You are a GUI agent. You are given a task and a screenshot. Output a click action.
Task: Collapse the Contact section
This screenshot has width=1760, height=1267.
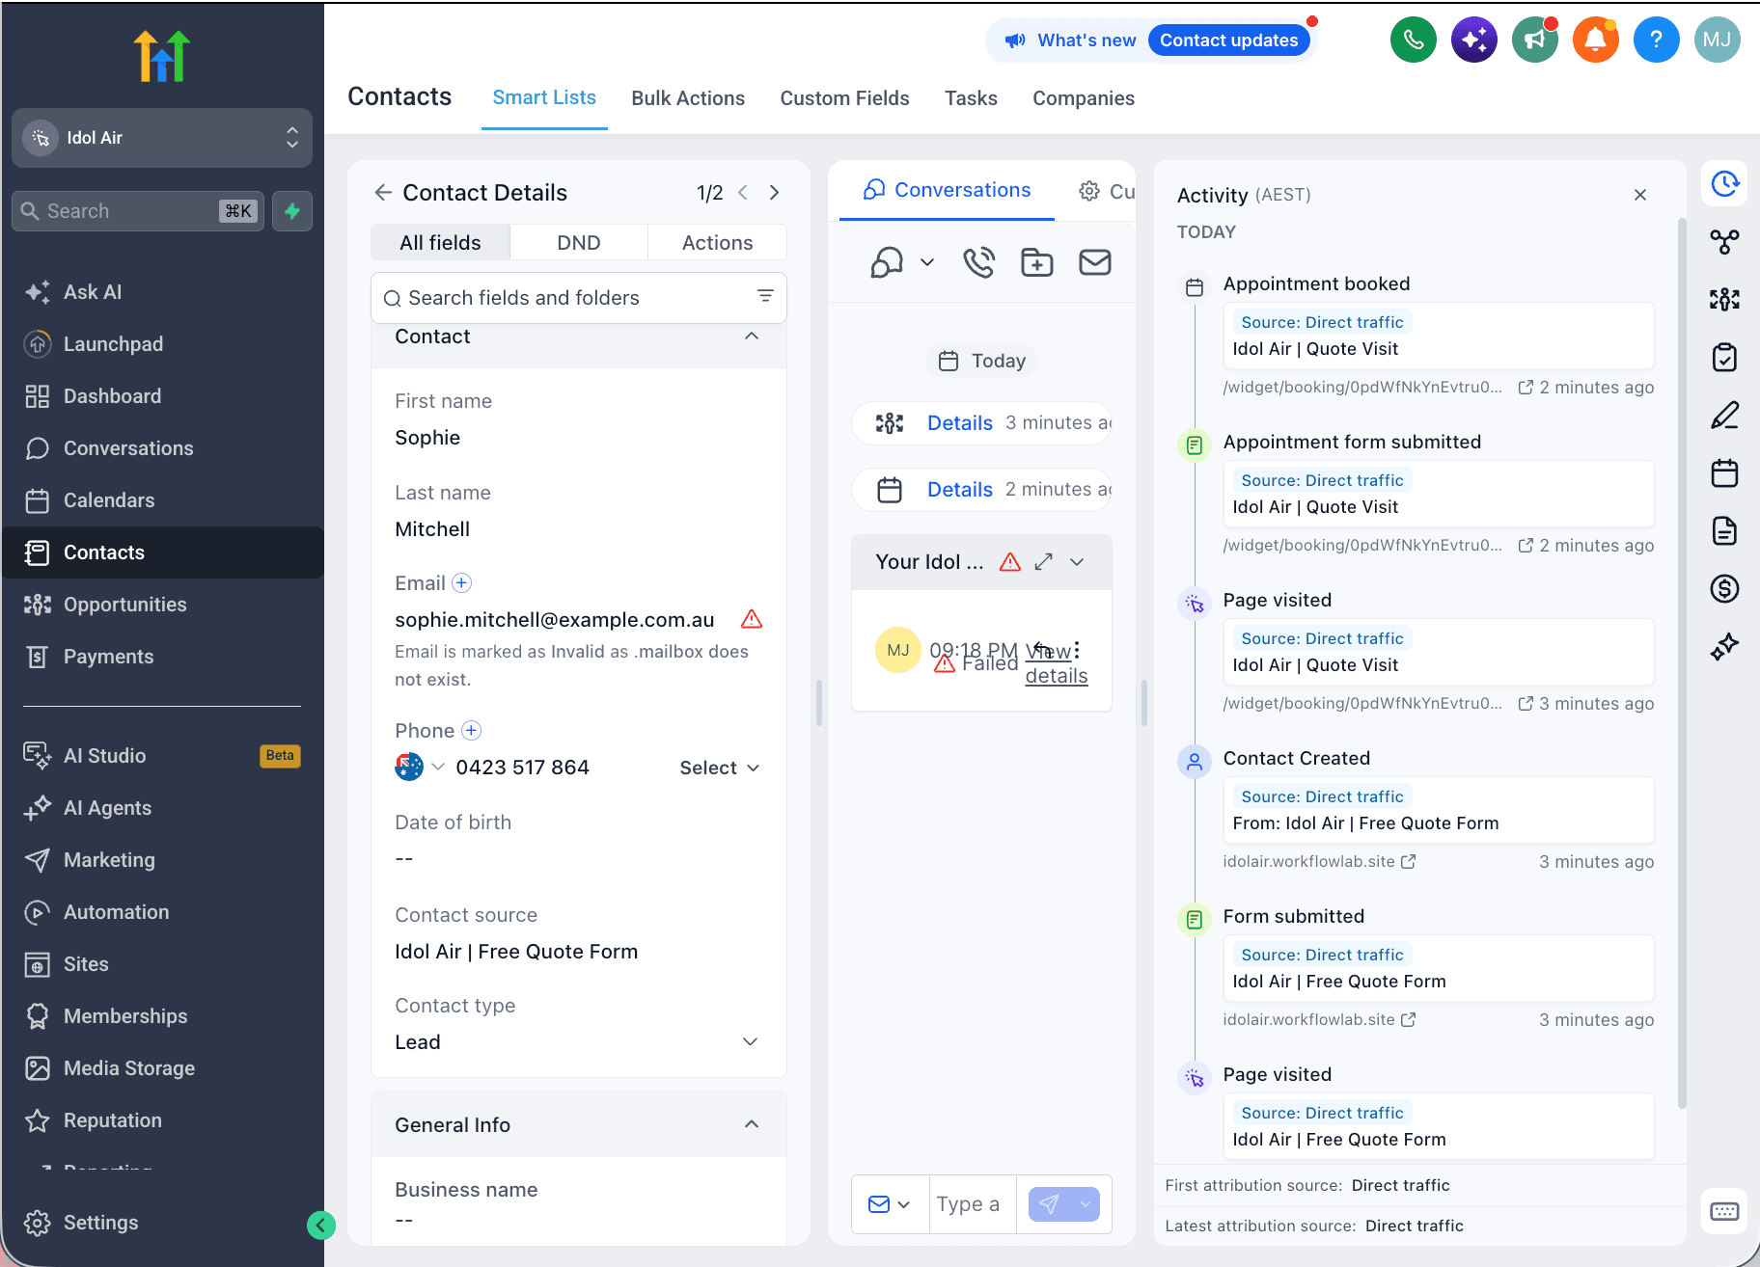point(752,337)
